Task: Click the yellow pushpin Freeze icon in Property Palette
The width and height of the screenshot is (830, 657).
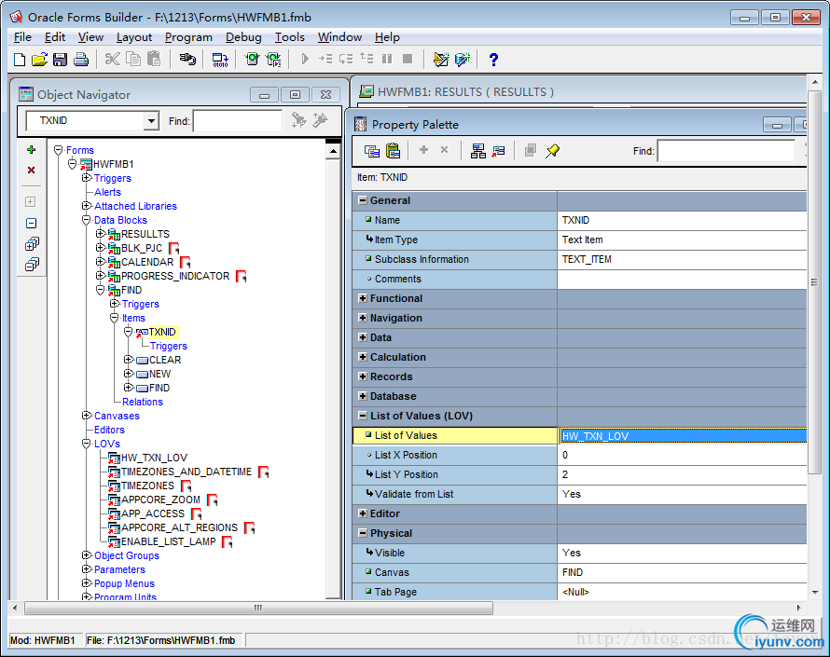Action: click(553, 151)
